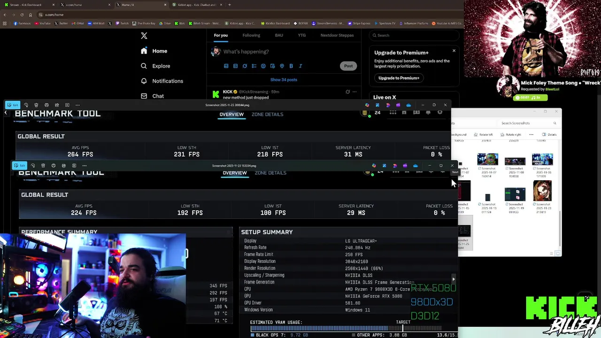Viewport: 601px width, 338px height.
Task: Open a new browser tab
Action: (230, 5)
